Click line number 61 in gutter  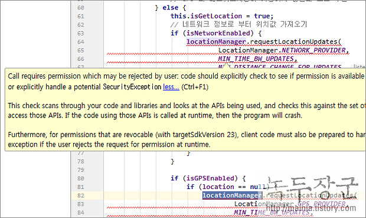tap(81, 17)
